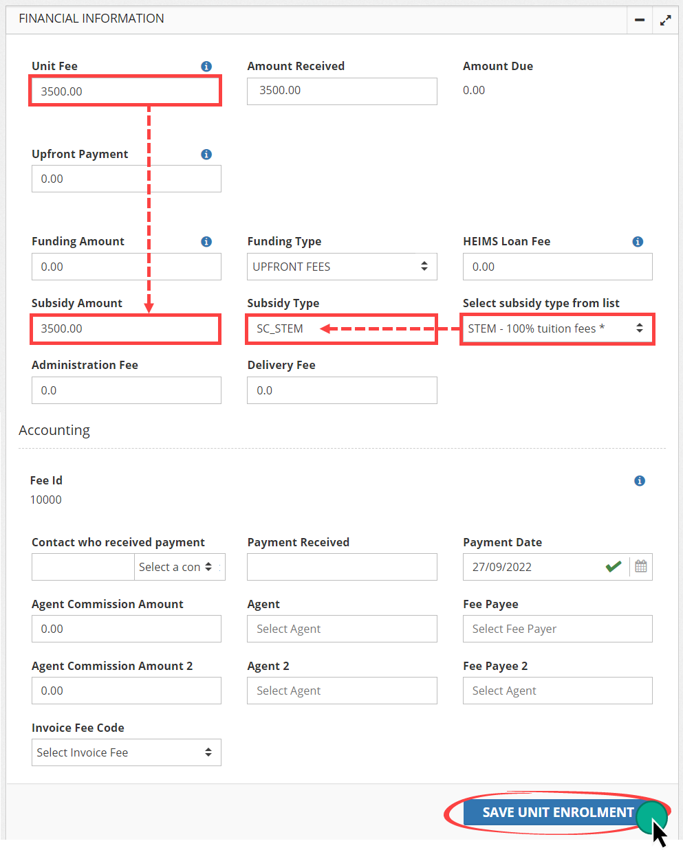The height and width of the screenshot is (850, 683).
Task: Expand Financial Information panel to fullscreen
Action: [x=665, y=20]
